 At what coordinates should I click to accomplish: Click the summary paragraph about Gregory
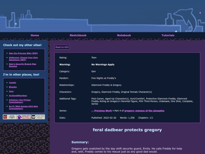pyautogui.click(x=127, y=150)
